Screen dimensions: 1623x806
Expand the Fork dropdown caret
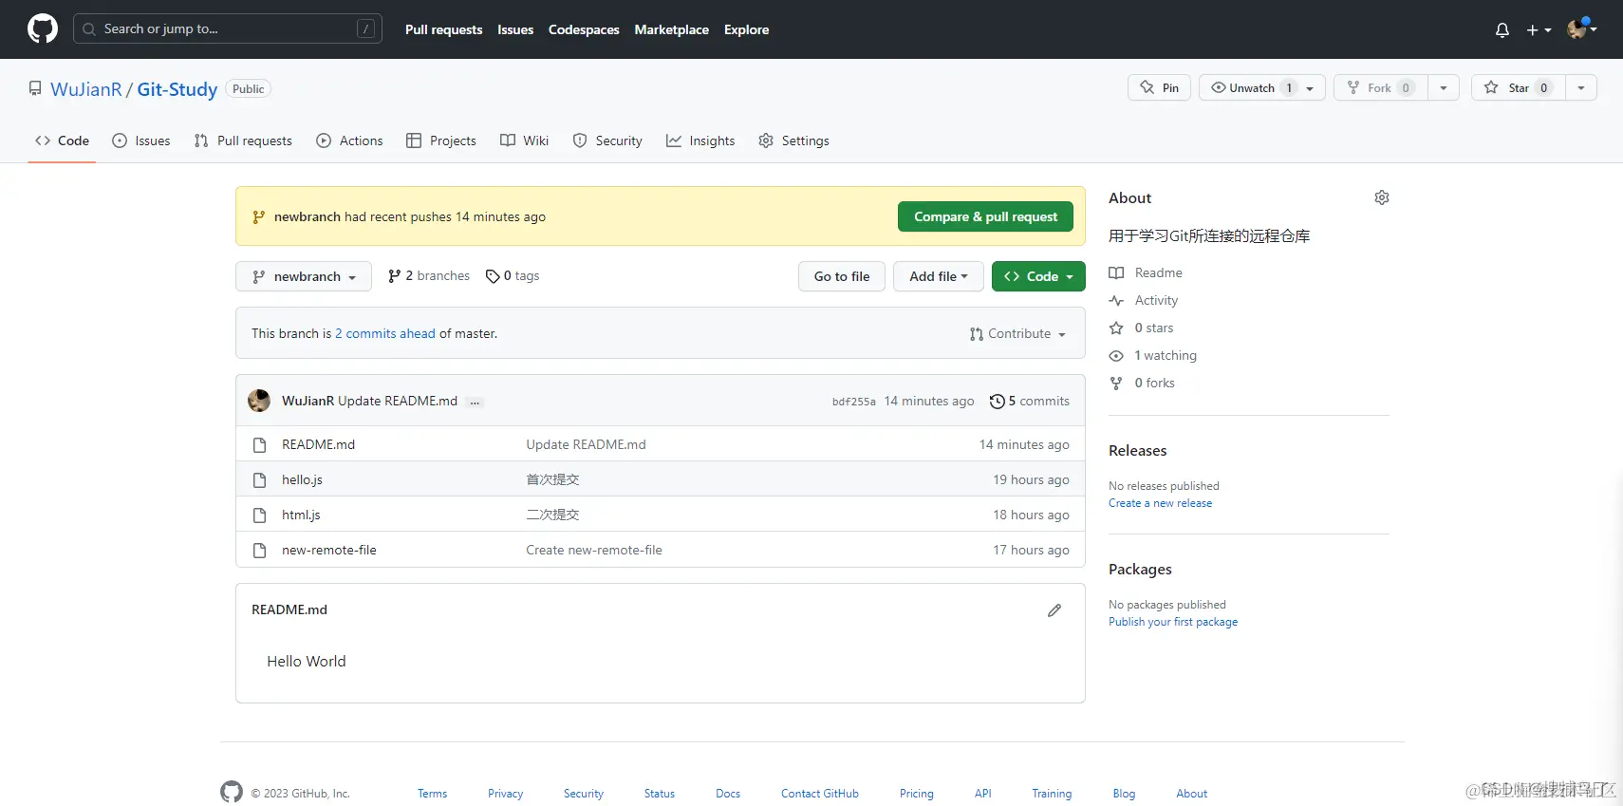click(1444, 87)
